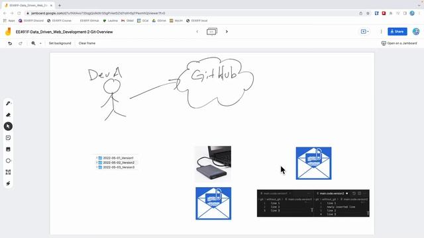424x238 pixels.
Task: Select the lower email attachment envelope image
Action: tap(213, 204)
